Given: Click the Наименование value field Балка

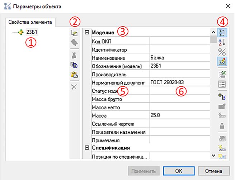Looking at the screenshot, I should click(179, 58).
